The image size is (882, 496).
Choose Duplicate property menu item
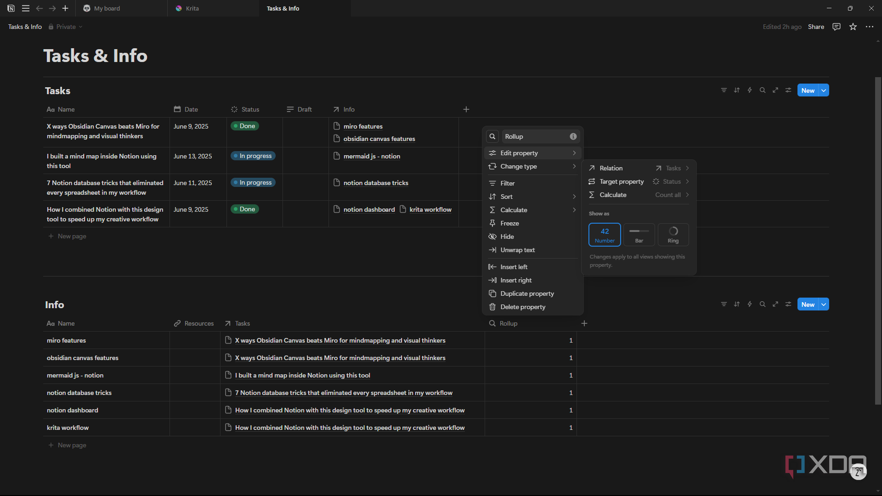[532, 293]
